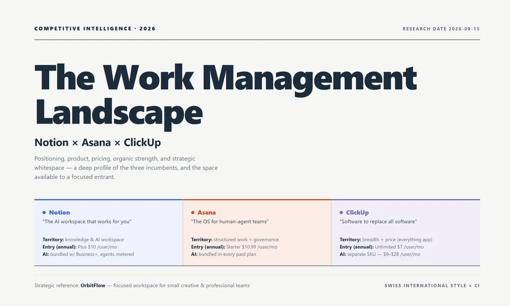This screenshot has width=510, height=306.
Task: Click 'AI: bundled w/ Business+, agents metered'
Action: (88, 254)
